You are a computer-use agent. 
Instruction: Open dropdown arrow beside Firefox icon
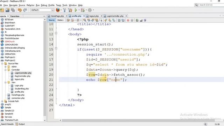coord(61,10)
